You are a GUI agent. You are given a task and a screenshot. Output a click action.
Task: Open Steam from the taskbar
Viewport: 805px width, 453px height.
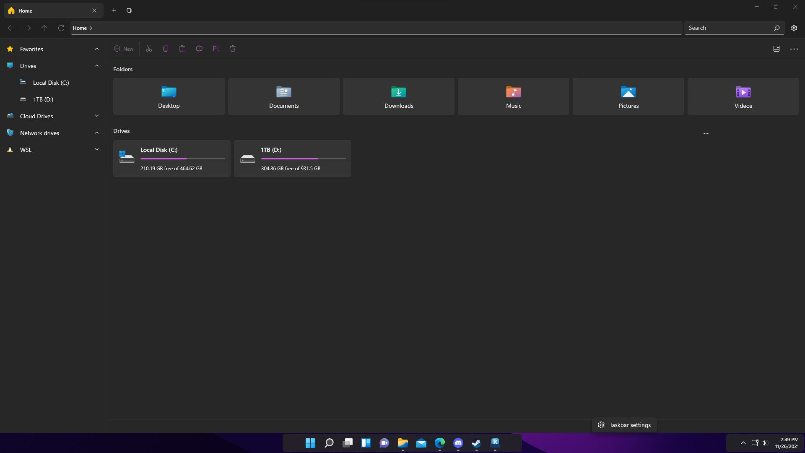click(477, 443)
